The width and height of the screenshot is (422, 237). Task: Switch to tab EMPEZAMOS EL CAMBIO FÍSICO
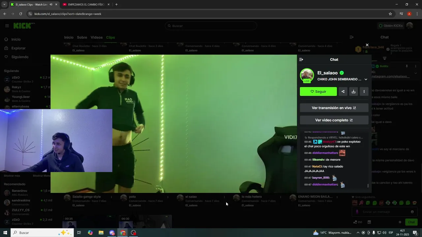coord(86,4)
